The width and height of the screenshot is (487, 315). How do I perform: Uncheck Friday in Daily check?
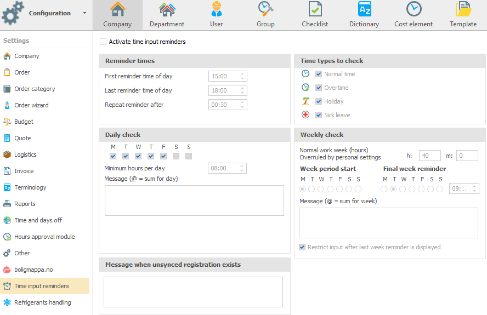point(163,156)
